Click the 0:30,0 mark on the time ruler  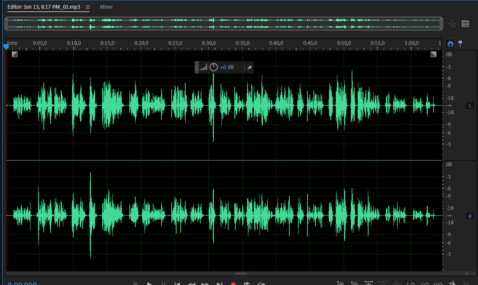(x=209, y=43)
